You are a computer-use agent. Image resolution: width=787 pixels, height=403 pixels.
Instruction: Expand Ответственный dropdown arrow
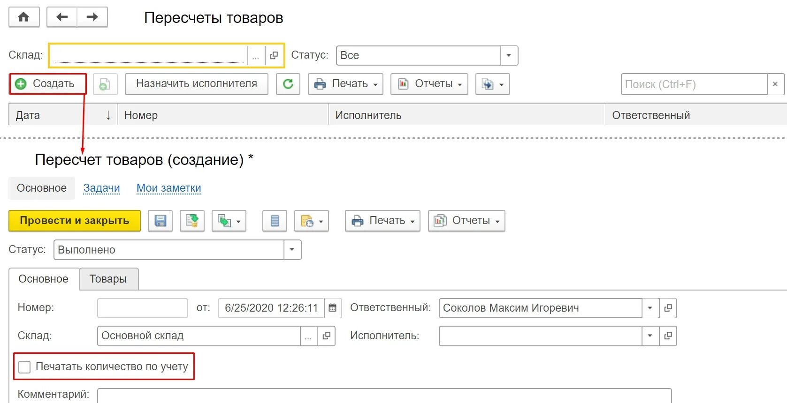pos(650,308)
